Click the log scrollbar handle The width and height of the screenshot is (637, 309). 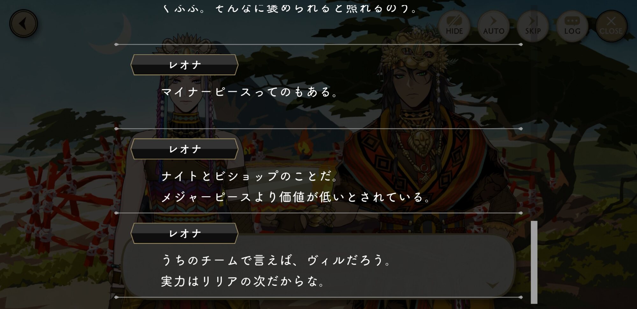pos(534,262)
